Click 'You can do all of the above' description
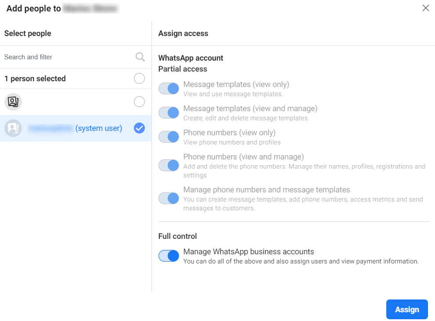This screenshot has width=435, height=321. point(301,261)
